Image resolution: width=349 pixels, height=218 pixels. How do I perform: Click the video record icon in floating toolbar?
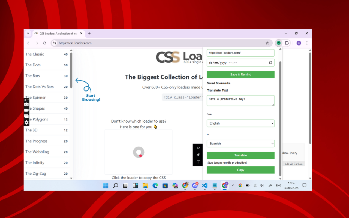coord(26,110)
